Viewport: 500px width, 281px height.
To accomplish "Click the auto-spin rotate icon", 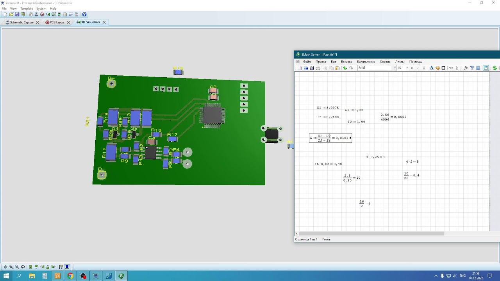I will 23,267.
